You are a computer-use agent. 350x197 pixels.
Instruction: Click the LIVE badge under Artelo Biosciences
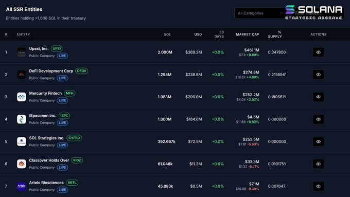(62, 190)
